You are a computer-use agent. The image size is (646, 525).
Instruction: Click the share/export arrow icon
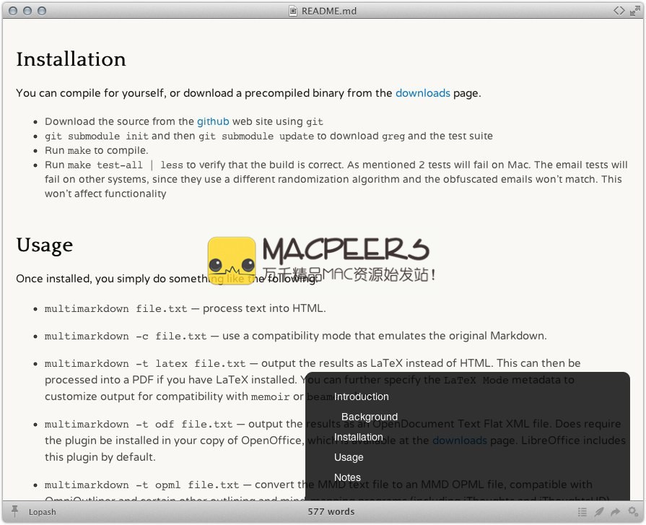616,512
